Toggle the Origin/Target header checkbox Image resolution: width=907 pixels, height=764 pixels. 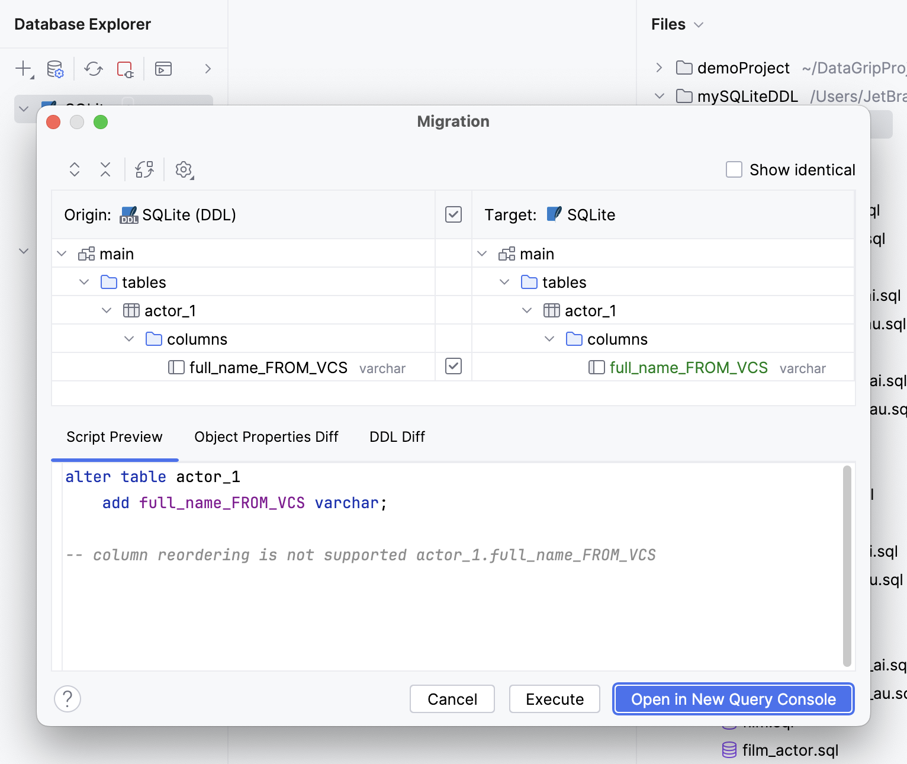tap(453, 214)
